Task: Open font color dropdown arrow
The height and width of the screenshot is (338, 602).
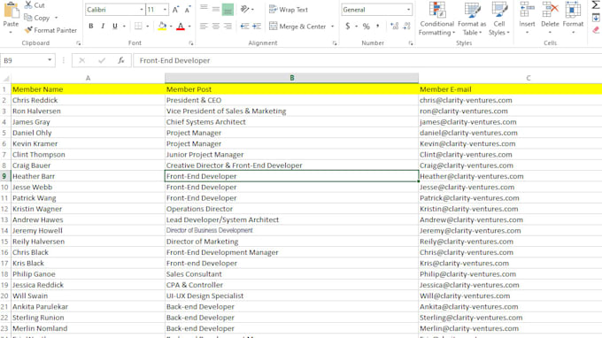Action: point(189,26)
